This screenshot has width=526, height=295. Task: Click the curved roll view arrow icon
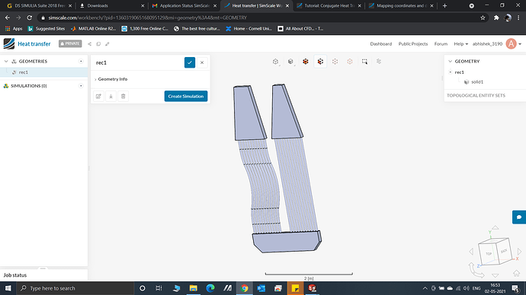coord(476,270)
